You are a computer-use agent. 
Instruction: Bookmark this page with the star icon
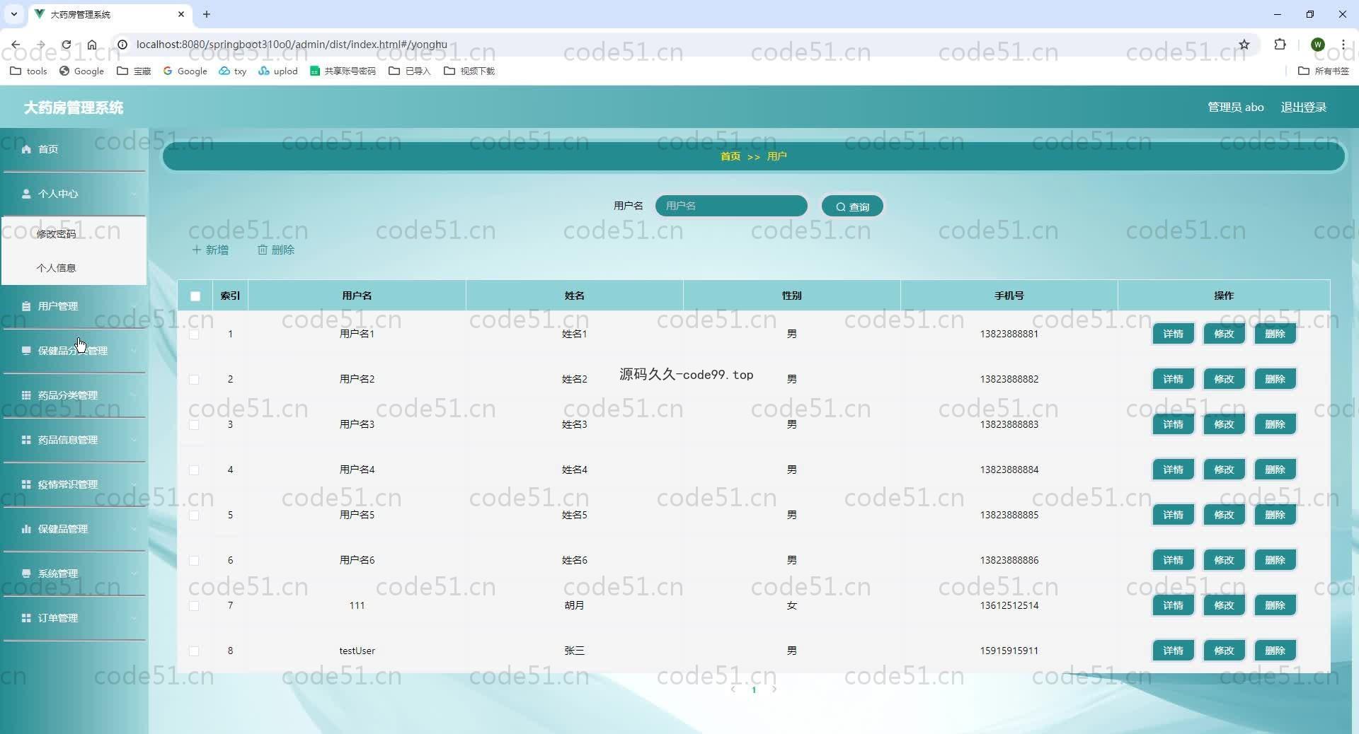tap(1244, 45)
